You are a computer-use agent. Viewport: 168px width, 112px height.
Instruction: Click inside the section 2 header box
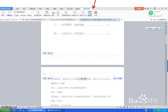tap(82, 75)
